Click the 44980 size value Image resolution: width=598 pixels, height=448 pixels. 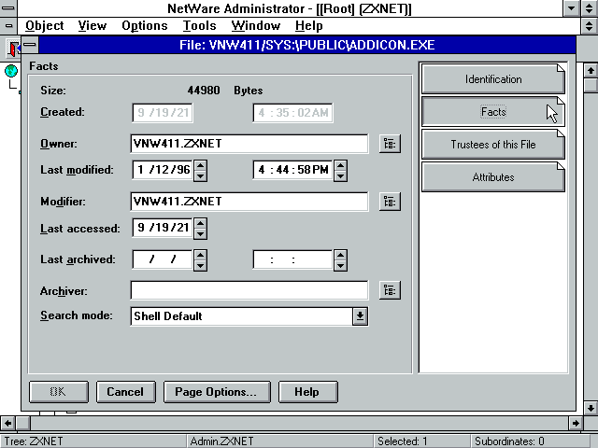click(204, 91)
